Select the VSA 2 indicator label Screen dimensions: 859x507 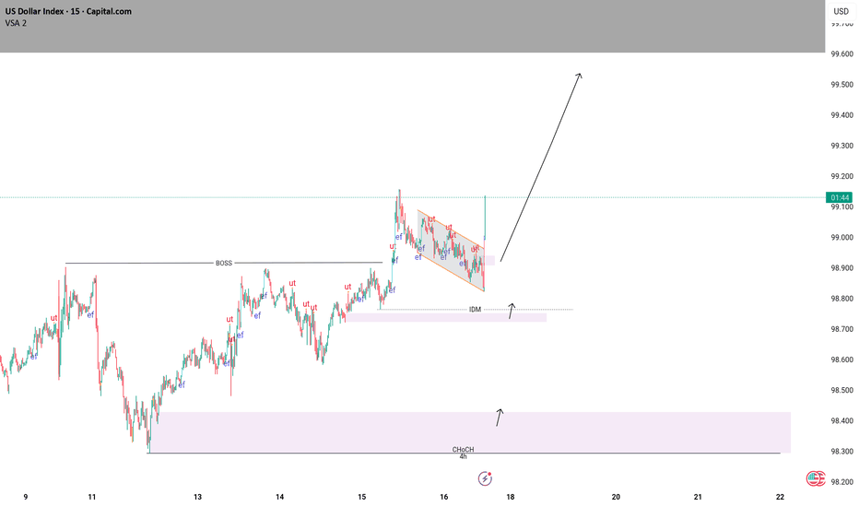16,23
